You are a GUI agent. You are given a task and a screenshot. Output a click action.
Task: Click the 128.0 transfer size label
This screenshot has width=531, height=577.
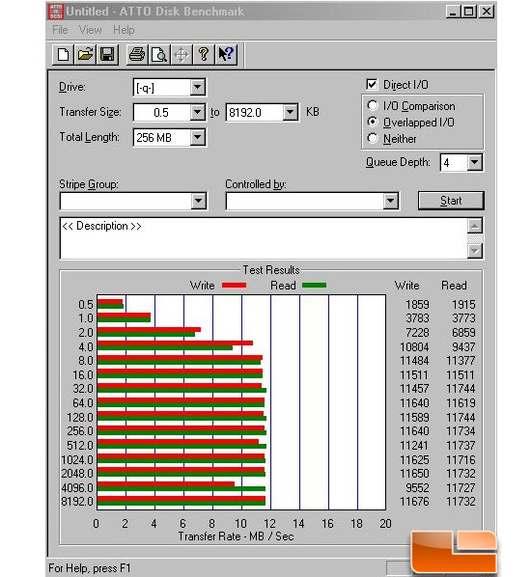[80, 417]
